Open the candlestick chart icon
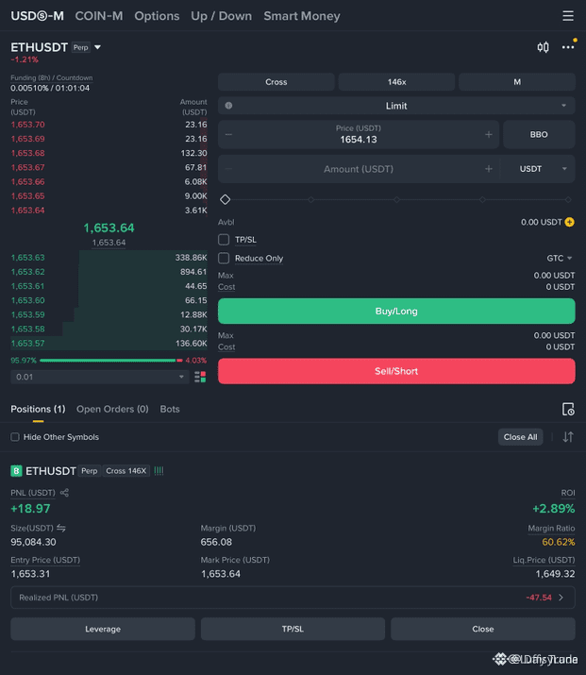 coord(543,47)
